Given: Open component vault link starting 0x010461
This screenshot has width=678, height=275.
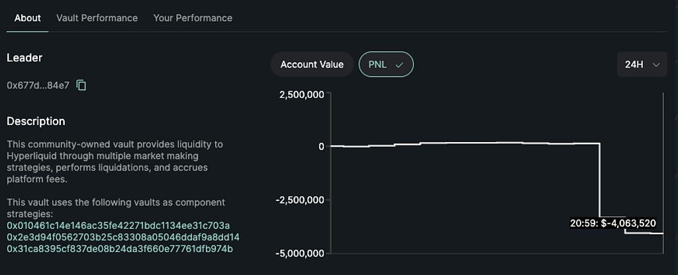Looking at the screenshot, I should (x=119, y=225).
